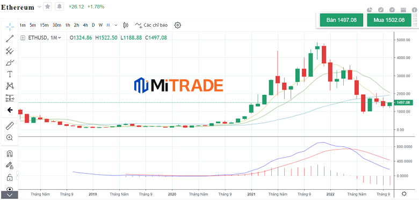Select the long position forecast tool
This screenshot has width=419, height=200.
click(x=10, y=98)
